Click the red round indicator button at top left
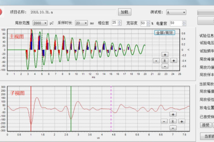The width and height of the screenshot is (214, 142). coord(1,12)
